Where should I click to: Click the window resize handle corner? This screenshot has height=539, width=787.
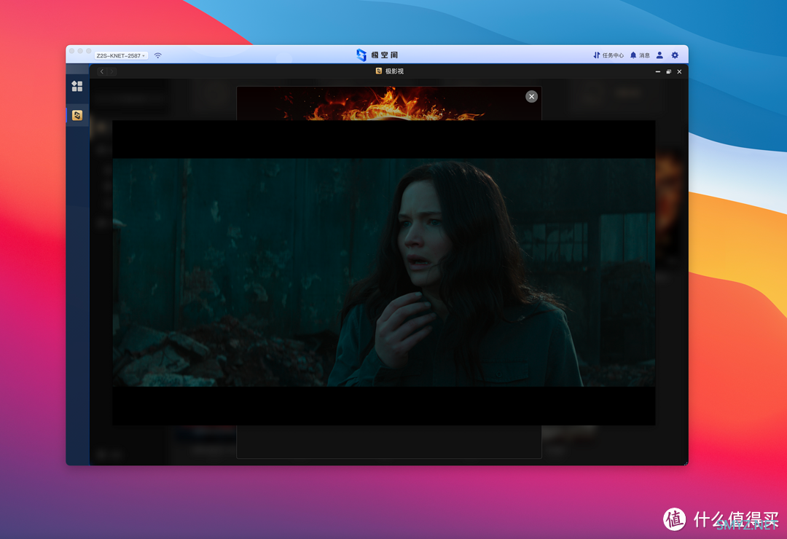685,463
